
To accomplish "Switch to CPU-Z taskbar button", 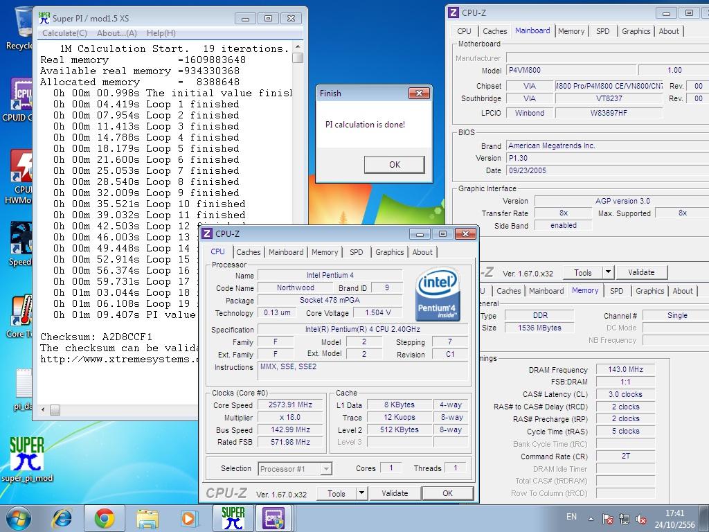I will point(273,518).
